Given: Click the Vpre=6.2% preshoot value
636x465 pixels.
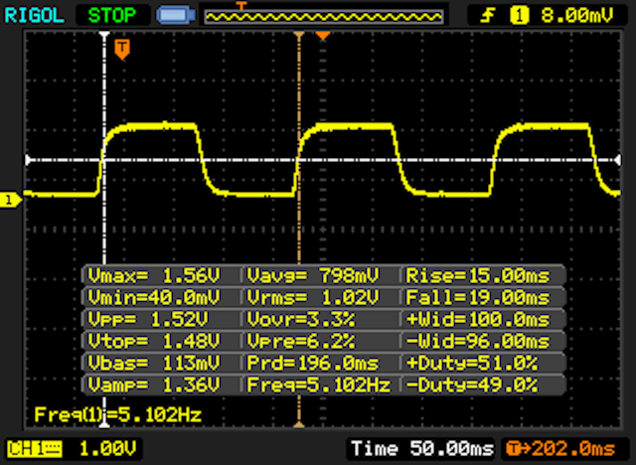Looking at the screenshot, I should point(300,342).
